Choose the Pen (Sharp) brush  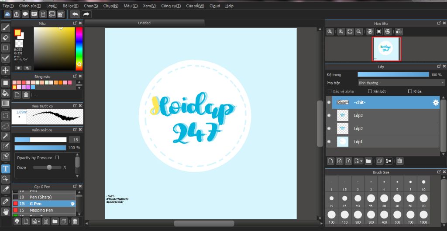pos(44,197)
